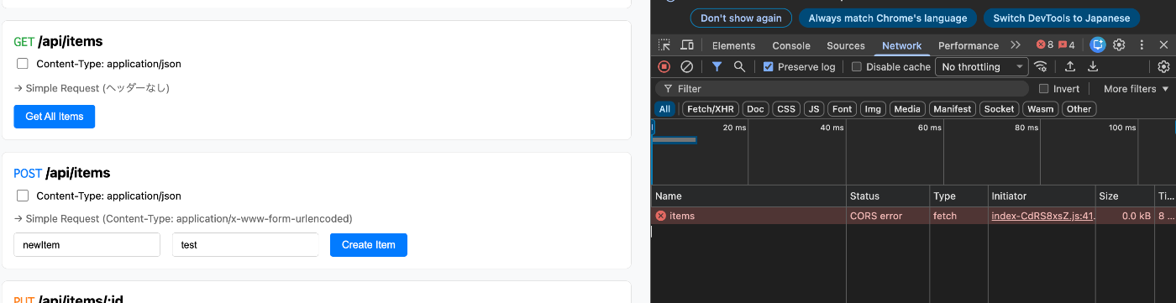
Task: Clear the network log
Action: [x=686, y=66]
